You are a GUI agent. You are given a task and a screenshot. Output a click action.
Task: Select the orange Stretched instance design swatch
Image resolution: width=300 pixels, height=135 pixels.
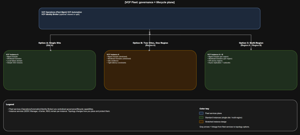[201, 122]
